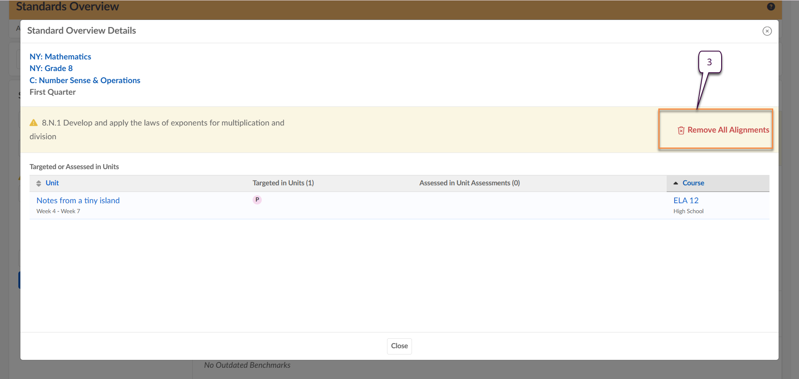799x379 pixels.
Task: Open the NY: Grade 8 link
Action: coord(51,69)
